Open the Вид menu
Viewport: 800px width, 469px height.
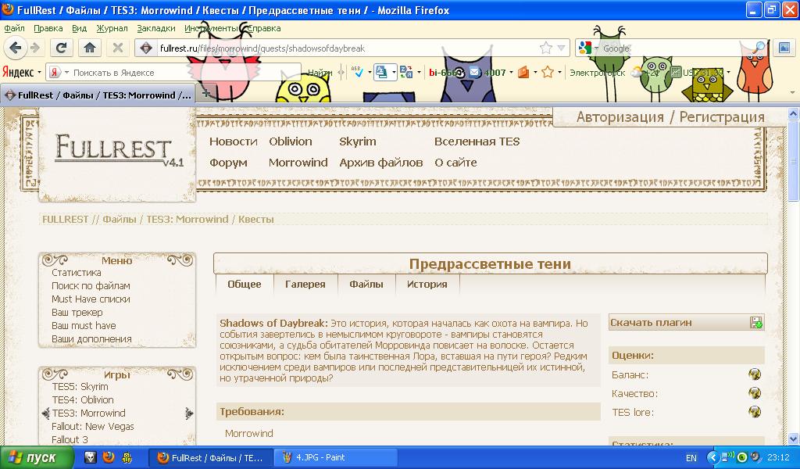point(79,29)
